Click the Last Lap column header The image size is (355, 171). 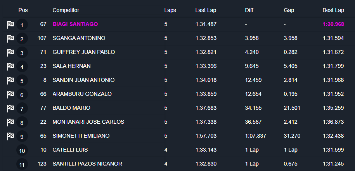click(x=206, y=10)
